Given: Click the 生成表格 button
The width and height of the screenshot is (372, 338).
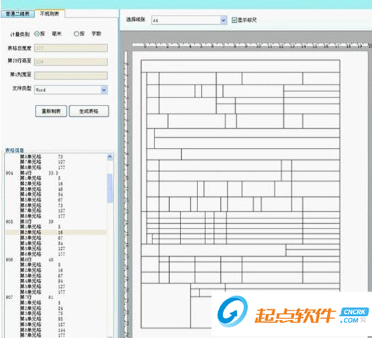Looking at the screenshot, I should point(89,111).
